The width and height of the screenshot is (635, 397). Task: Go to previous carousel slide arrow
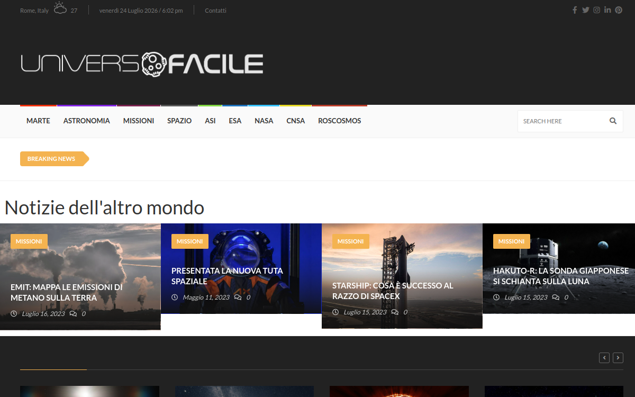(604, 358)
